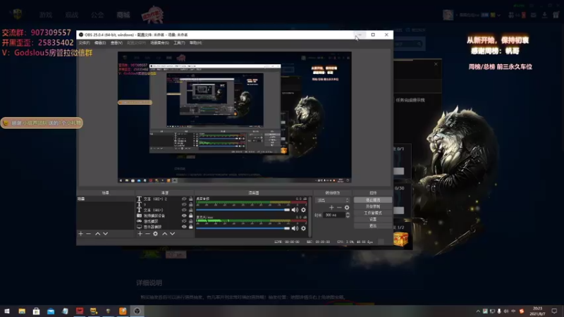Toggle visibility of the source named 3
This screenshot has height=317, width=564.
click(184, 204)
